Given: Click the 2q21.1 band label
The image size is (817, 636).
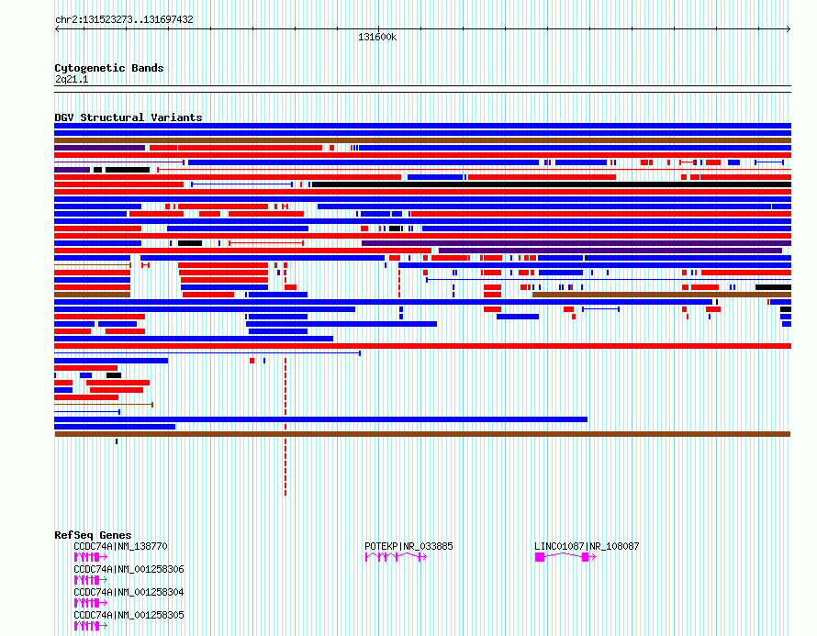Looking at the screenshot, I should 72,80.
